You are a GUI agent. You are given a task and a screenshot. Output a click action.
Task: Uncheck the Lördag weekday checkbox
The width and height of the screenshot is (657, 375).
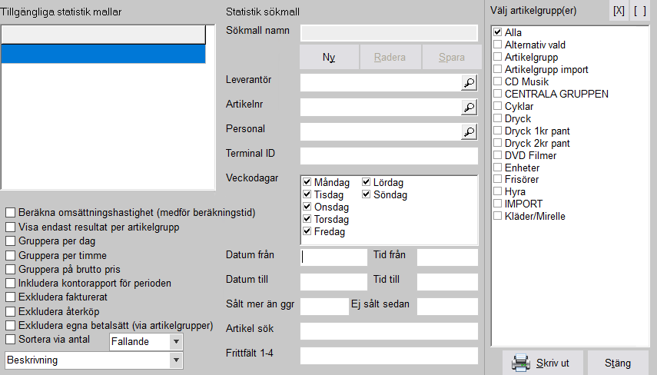click(x=367, y=183)
